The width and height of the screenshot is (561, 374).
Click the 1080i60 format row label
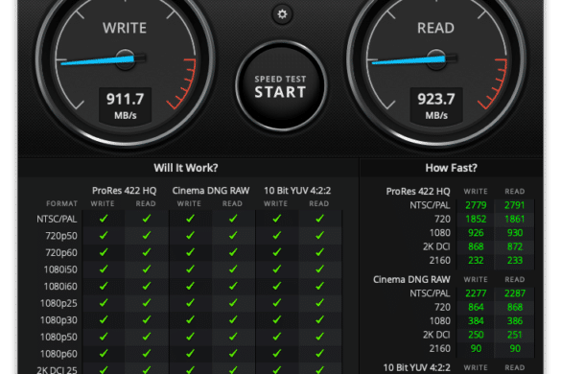pos(60,287)
